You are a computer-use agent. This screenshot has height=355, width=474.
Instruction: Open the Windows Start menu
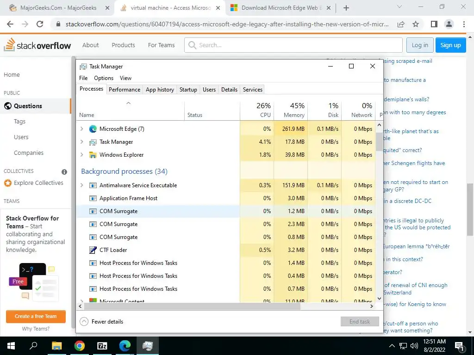(11, 346)
